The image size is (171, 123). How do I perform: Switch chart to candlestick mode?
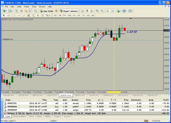tap(87, 11)
